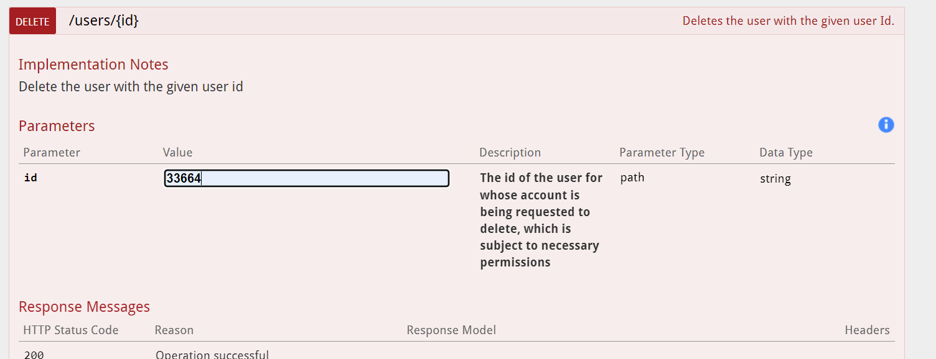This screenshot has height=359, width=936.
Task: Select the Implementation Notes heading
Action: (x=93, y=65)
